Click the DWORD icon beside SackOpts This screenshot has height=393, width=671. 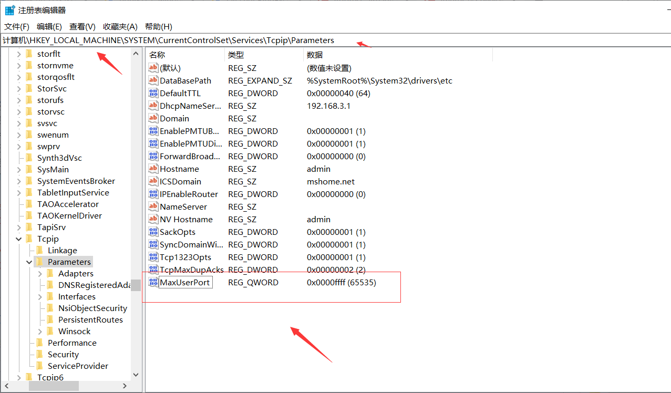click(x=153, y=232)
